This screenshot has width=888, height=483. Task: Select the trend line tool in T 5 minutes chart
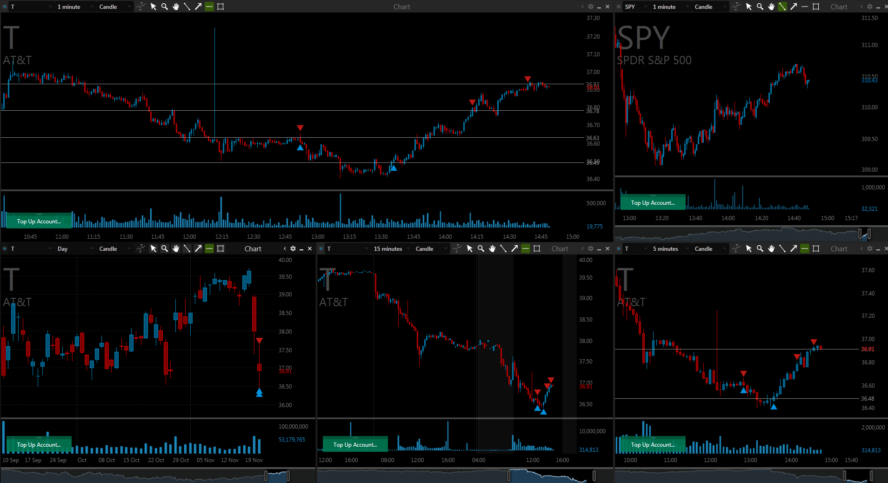[782, 248]
